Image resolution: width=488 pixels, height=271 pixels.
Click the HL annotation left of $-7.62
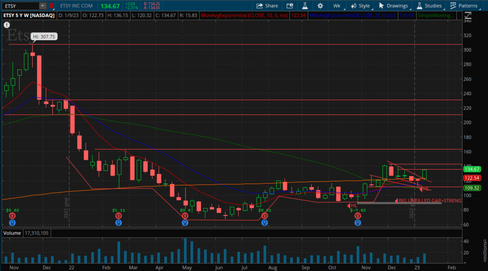[354, 206]
